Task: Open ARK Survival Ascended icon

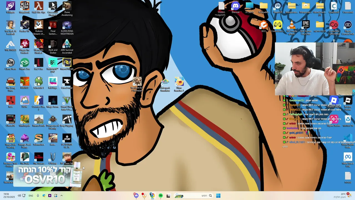Action: (x=67, y=46)
